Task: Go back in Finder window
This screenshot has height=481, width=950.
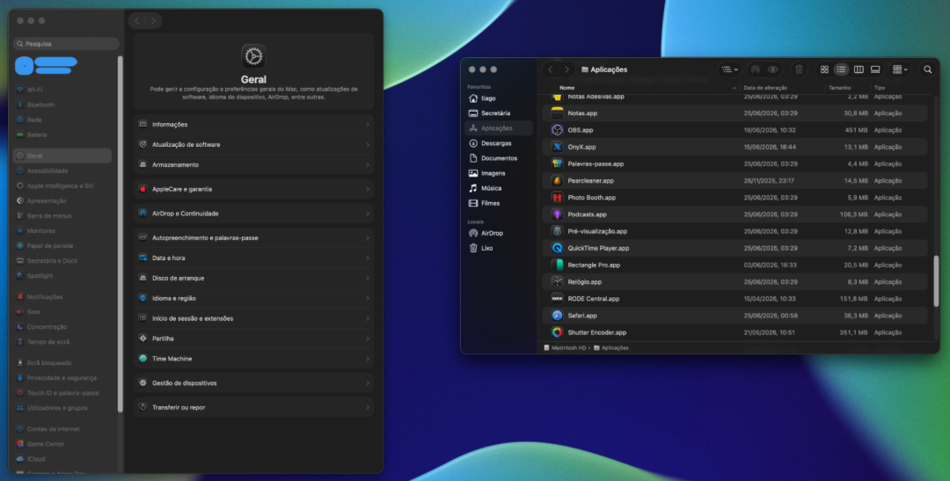Action: pos(550,69)
